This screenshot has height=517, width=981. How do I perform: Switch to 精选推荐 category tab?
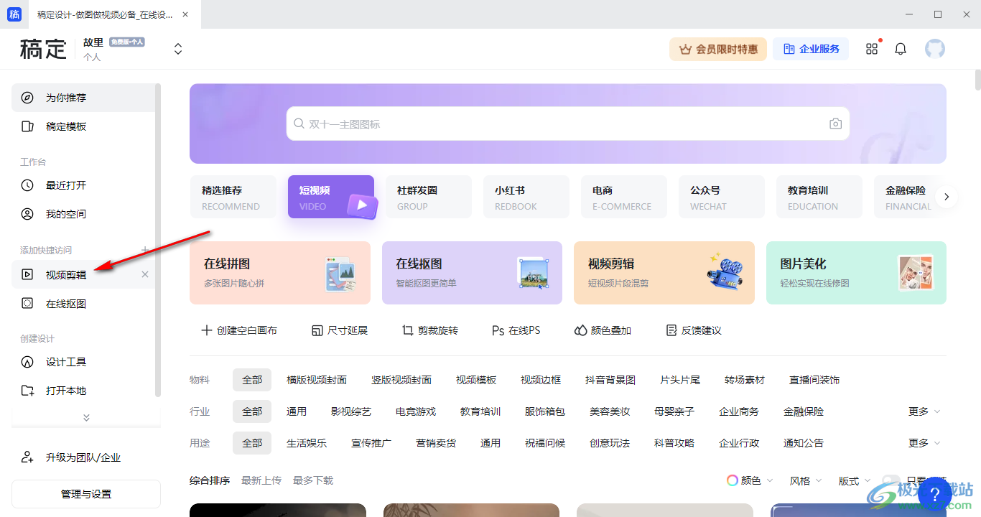tap(233, 197)
